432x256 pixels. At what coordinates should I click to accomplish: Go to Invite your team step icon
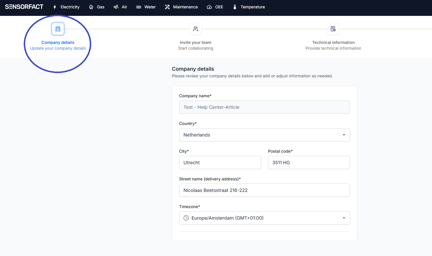point(196,29)
